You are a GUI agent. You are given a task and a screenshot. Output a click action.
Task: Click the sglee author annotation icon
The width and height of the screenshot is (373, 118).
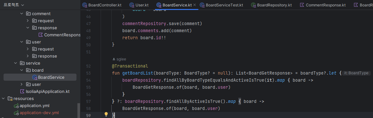114,59
